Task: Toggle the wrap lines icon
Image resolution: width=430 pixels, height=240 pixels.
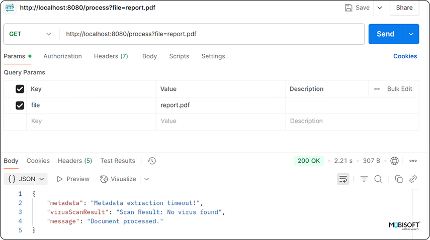Action: click(x=343, y=179)
